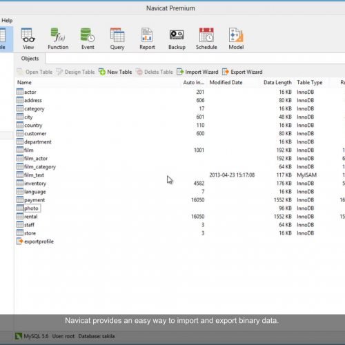Viewport: 345px width, 345px height.
Task: Open the Event toolbar icon
Action: (x=88, y=39)
